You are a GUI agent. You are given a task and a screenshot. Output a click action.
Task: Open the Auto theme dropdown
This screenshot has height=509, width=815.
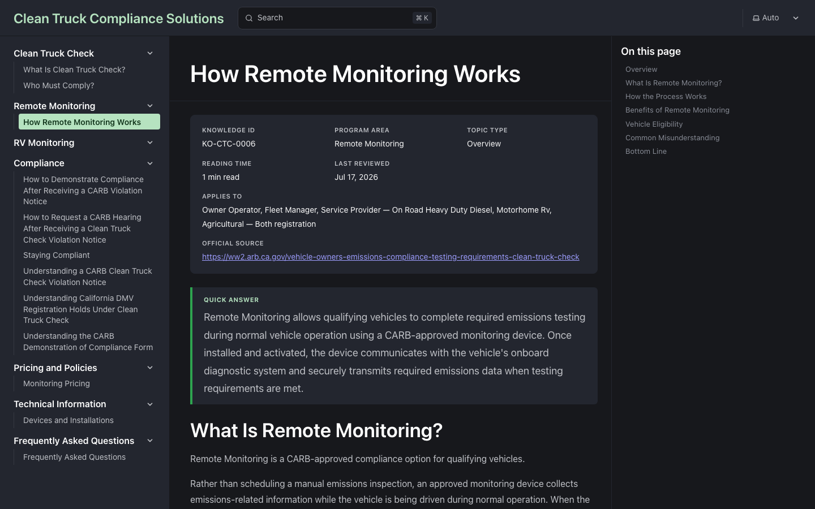(775, 18)
